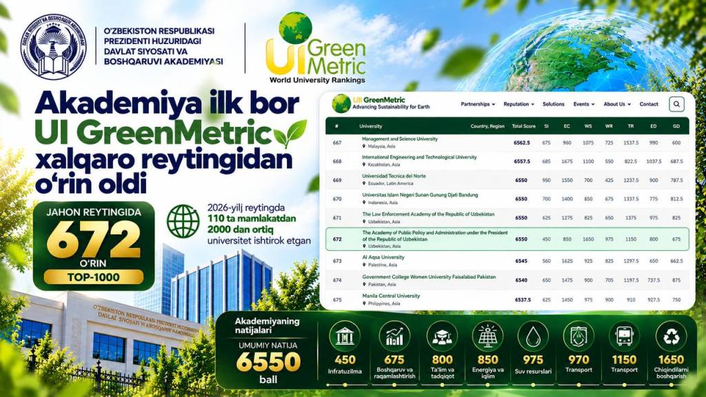This screenshot has width=706, height=397.
Task: Select the Solutions menu item
Action: tap(554, 104)
